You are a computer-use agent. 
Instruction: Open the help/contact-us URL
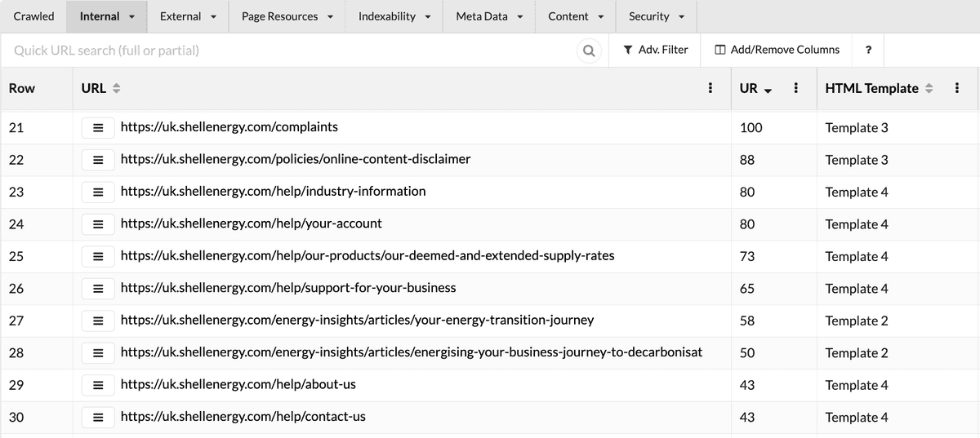point(243,417)
